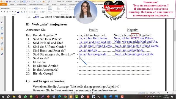Open the Pages thumbnails panel in left sidebar

[2, 28]
